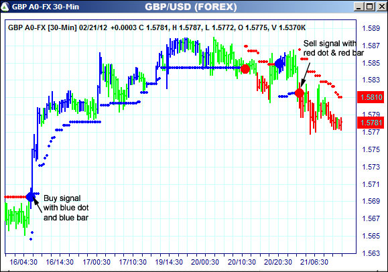Click the 16/14:30 time axis label
Screen dimensions: 388x272
(60, 262)
